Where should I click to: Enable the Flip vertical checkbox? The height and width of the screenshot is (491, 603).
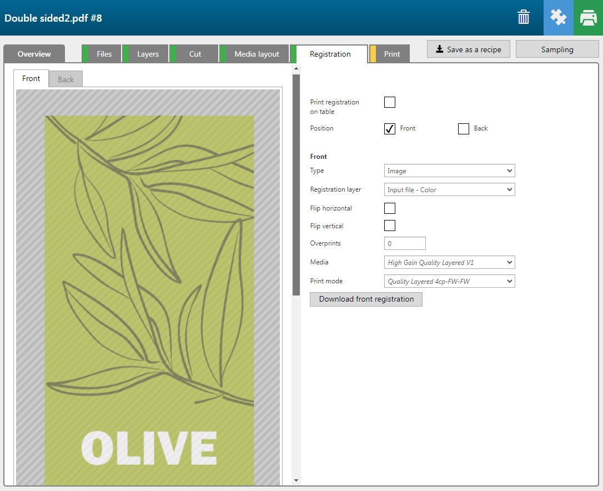coord(390,226)
